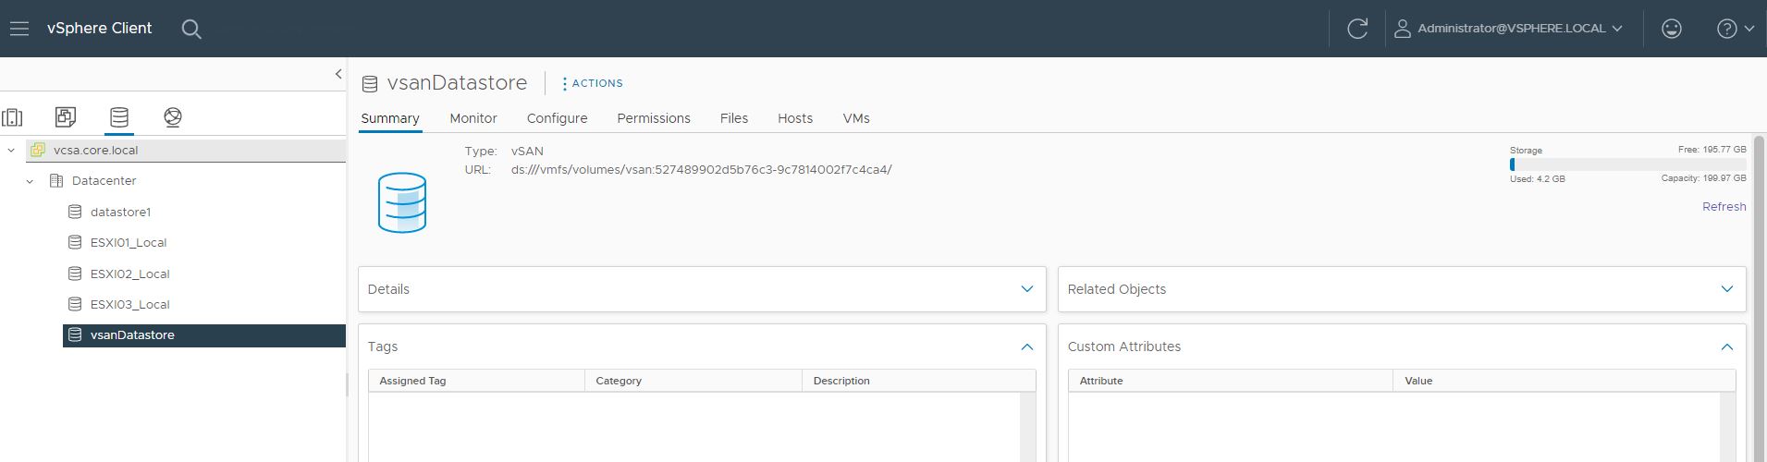The image size is (1767, 462).
Task: Click the datastore icon beside ESXI01_Local
Action: coord(75,242)
